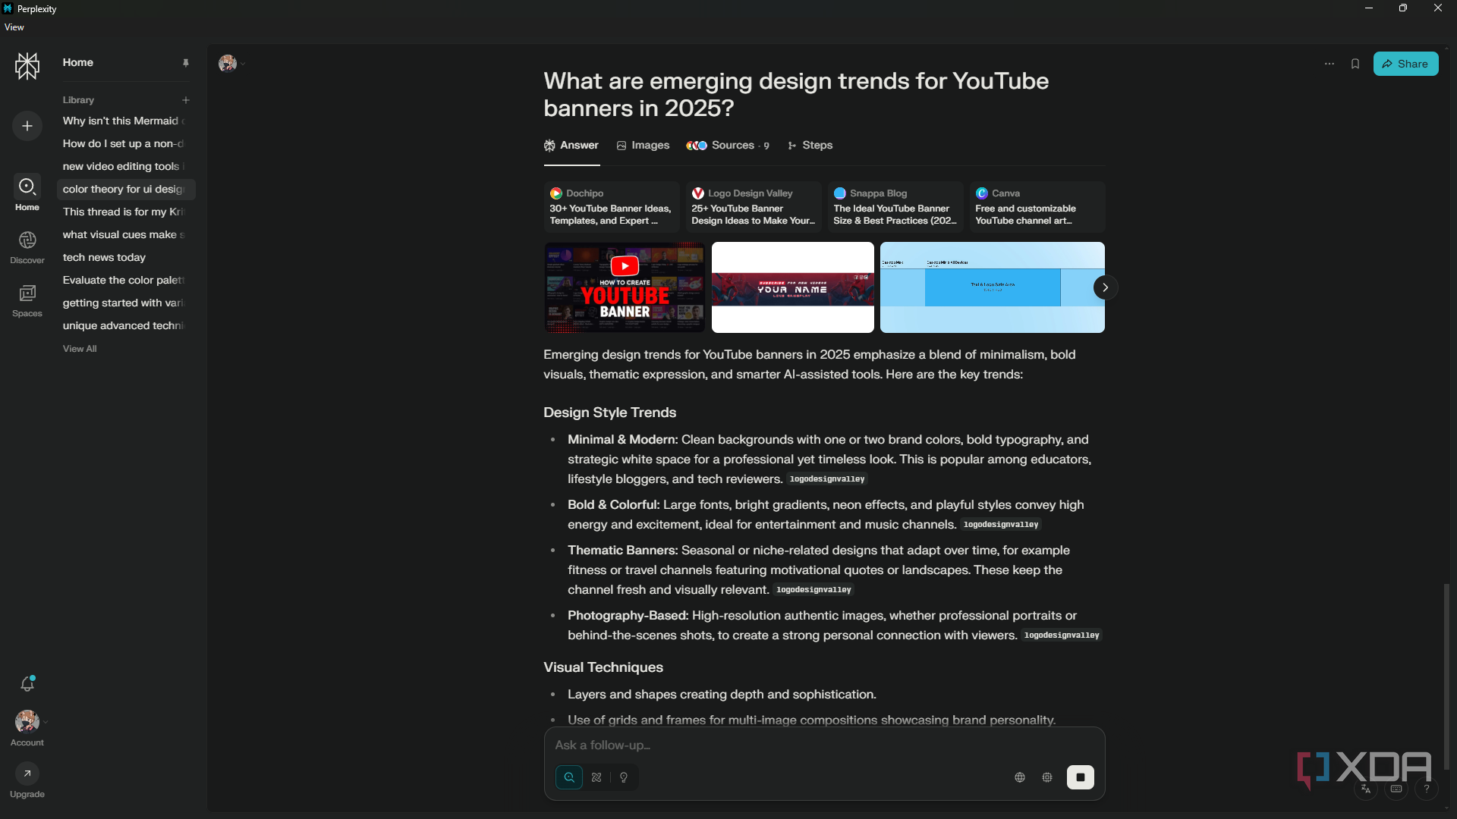
Task: Switch to the Sources tab
Action: (x=727, y=146)
